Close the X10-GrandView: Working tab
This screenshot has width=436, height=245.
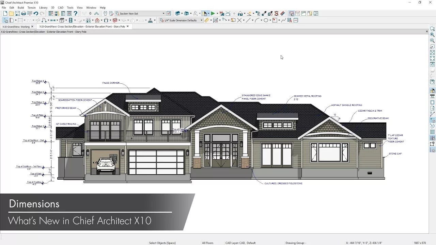point(32,26)
